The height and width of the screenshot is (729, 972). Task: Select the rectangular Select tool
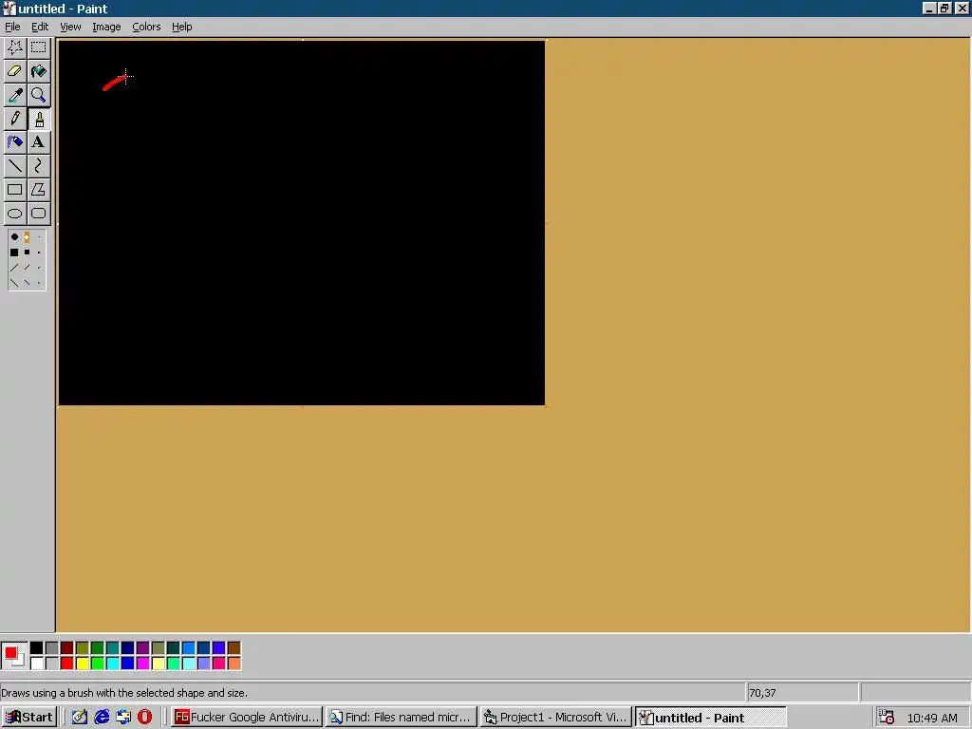click(38, 47)
